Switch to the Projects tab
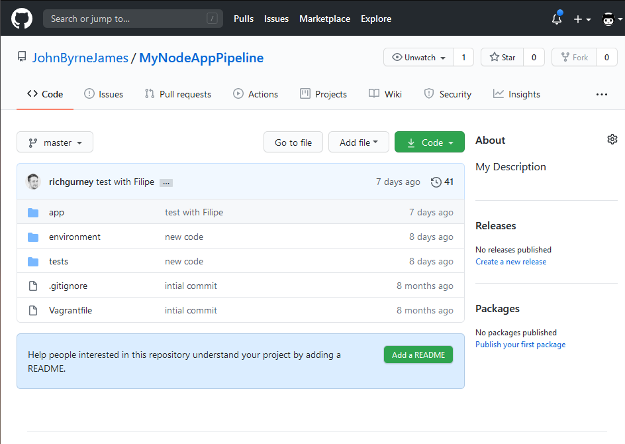The height and width of the screenshot is (444, 625). [323, 94]
